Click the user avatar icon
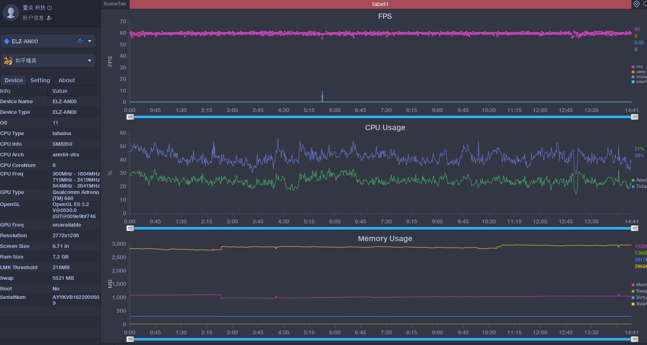This screenshot has height=345, width=647. [11, 13]
